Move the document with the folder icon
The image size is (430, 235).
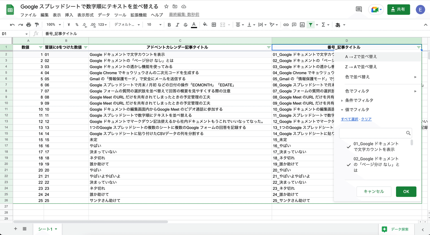tap(175, 6)
